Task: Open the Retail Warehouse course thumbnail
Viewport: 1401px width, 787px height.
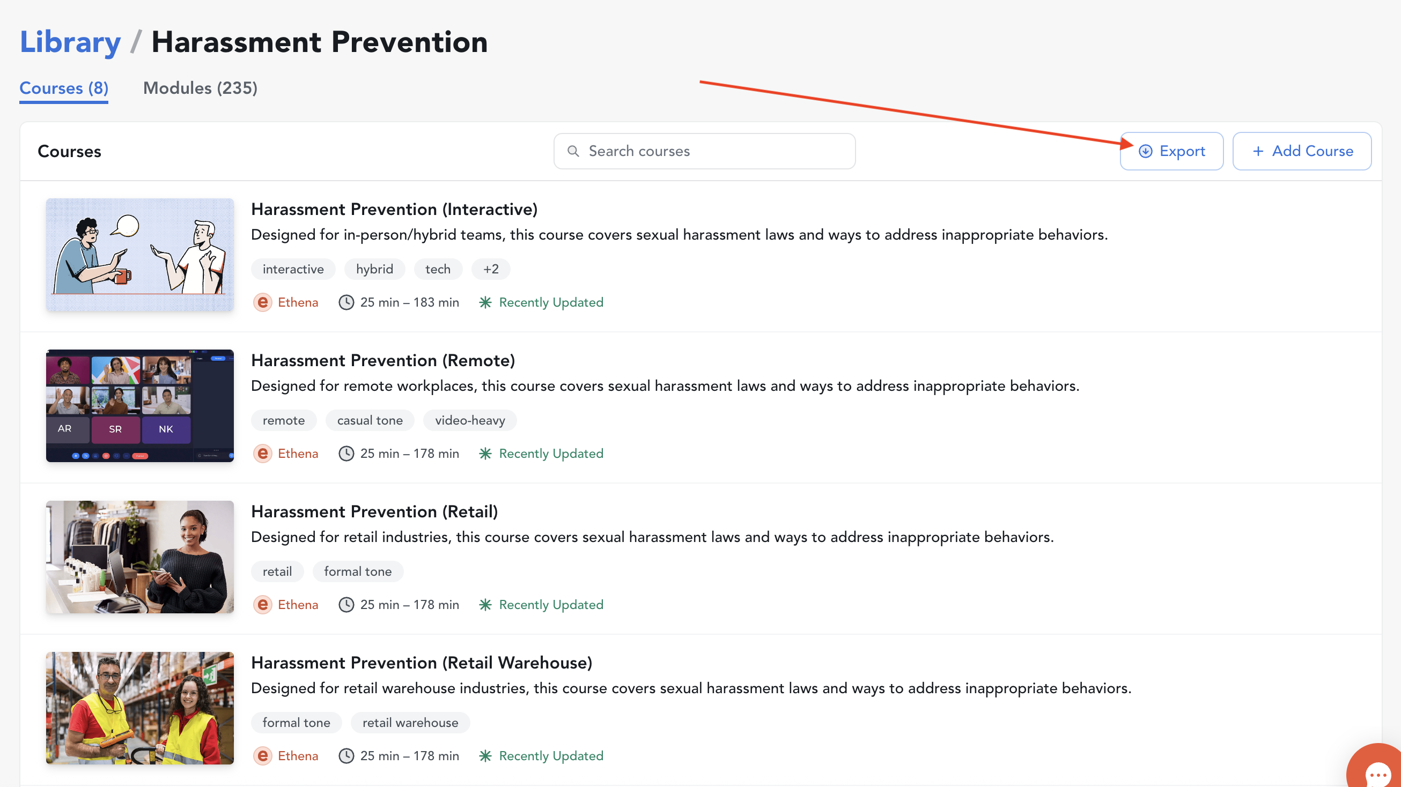Action: tap(140, 708)
